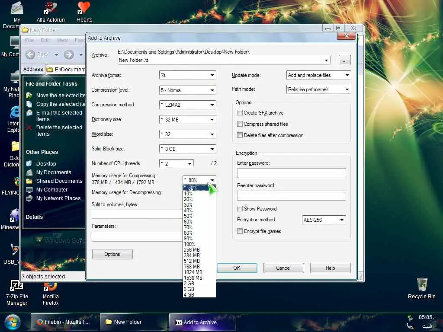This screenshot has height=332, width=443.
Task: Open Number of CPU threads dropdown
Action: tap(177, 163)
